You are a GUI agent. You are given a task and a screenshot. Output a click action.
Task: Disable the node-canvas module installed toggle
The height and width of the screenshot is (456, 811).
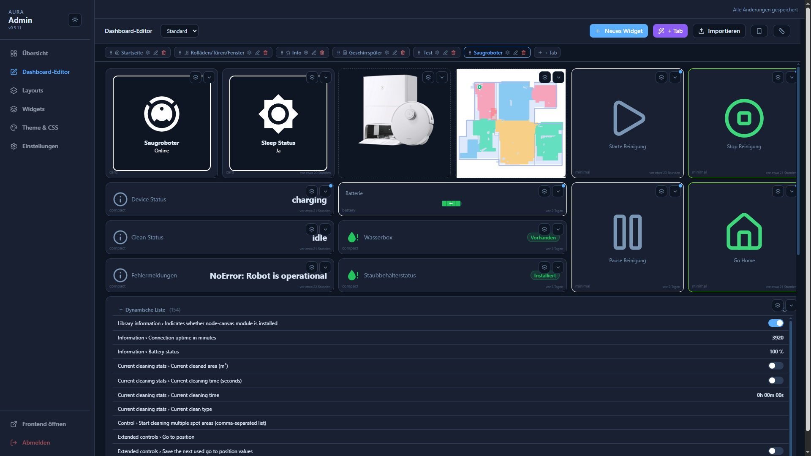pos(776,323)
